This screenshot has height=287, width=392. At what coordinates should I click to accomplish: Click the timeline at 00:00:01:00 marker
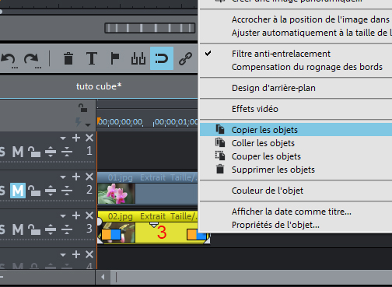click(x=177, y=122)
